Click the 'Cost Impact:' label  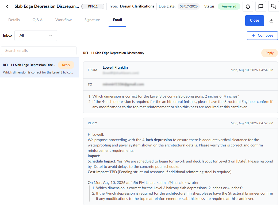(98, 172)
